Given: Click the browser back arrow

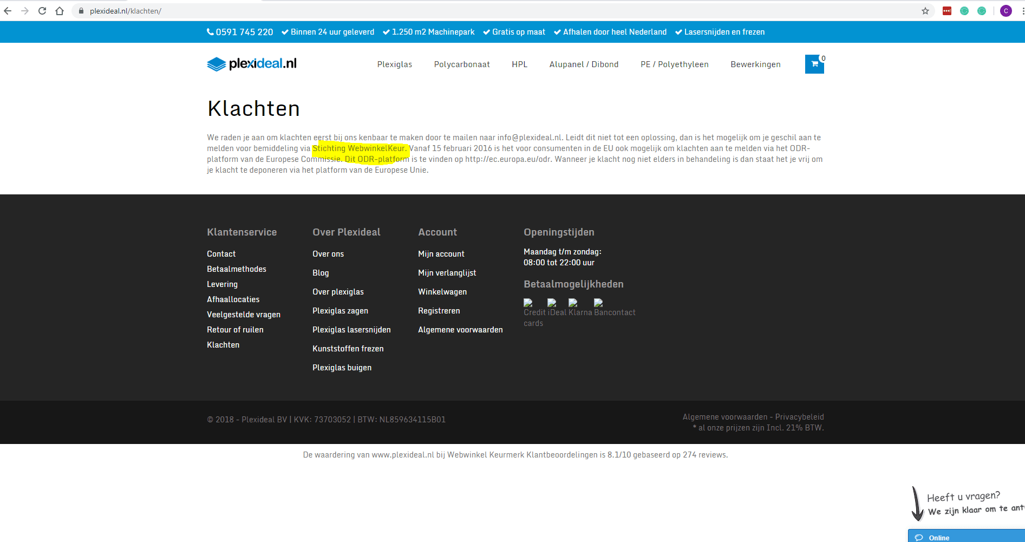Looking at the screenshot, I should [x=8, y=11].
